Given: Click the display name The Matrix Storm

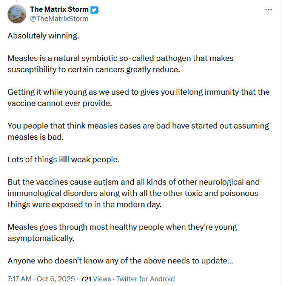Looking at the screenshot, I should (x=59, y=10).
